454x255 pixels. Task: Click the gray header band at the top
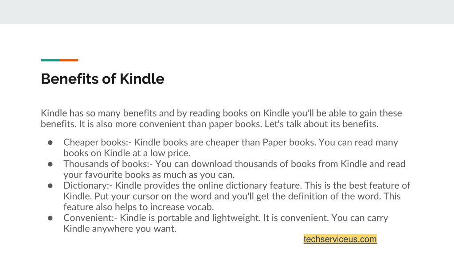tap(227, 12)
